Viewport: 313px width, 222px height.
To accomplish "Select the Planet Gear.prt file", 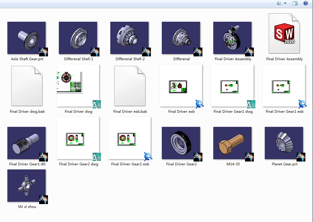I will [x=284, y=143].
